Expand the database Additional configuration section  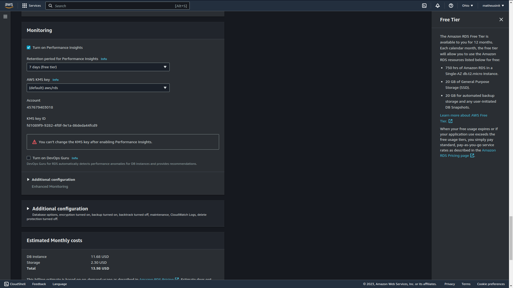tap(60, 209)
